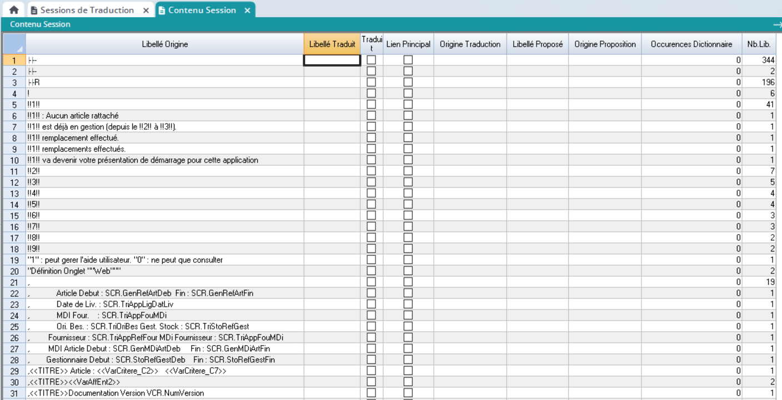Open the Home tab icon
The width and height of the screenshot is (782, 400).
coord(13,10)
